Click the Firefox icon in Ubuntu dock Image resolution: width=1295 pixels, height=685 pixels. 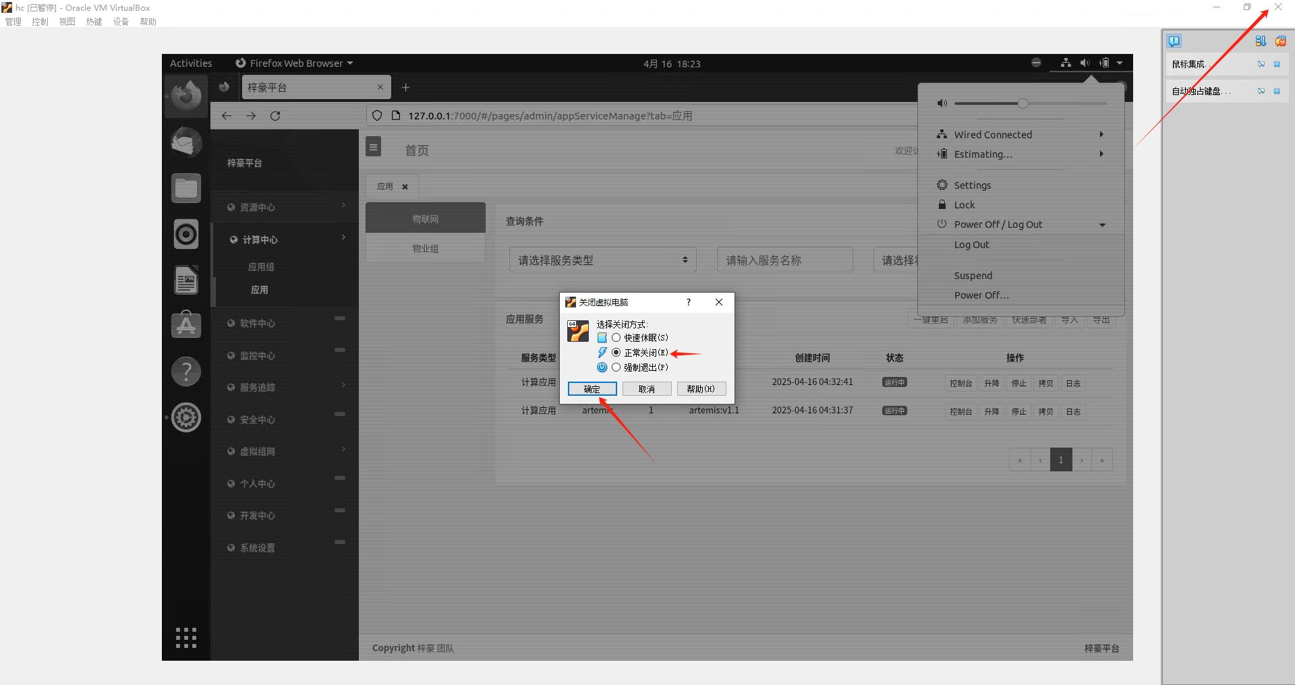coord(186,95)
